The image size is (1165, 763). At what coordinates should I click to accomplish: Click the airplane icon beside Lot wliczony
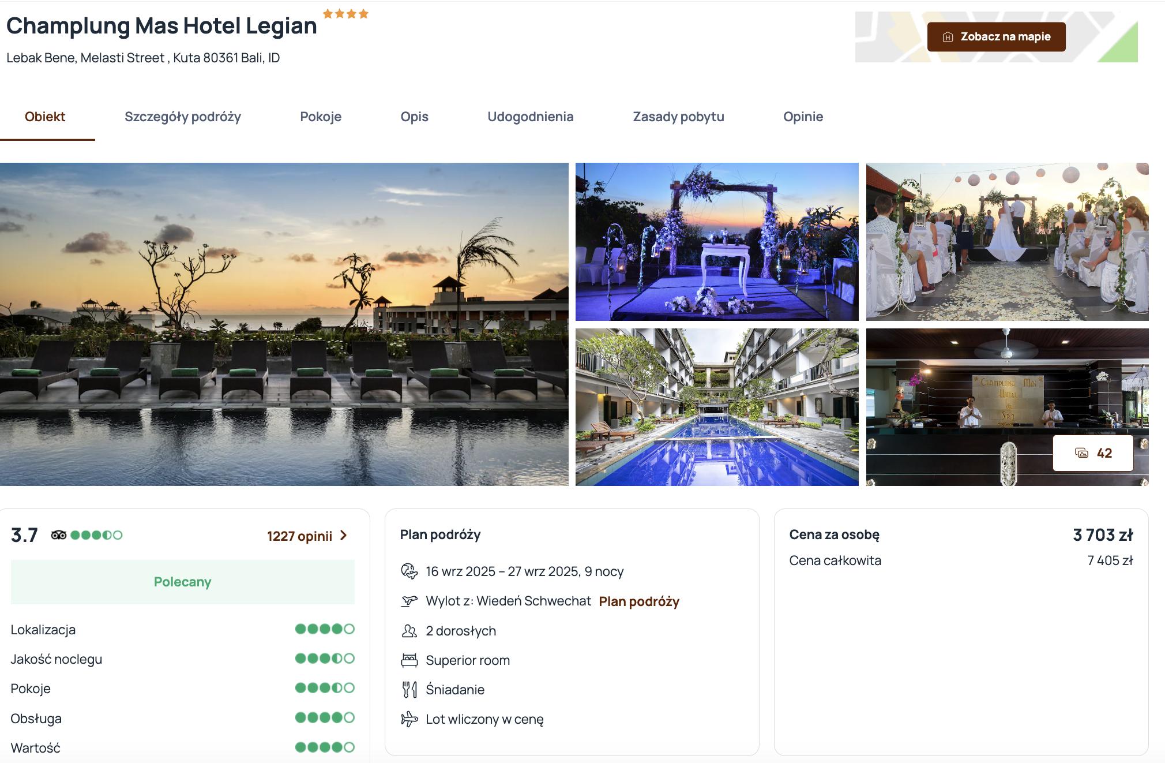(409, 719)
